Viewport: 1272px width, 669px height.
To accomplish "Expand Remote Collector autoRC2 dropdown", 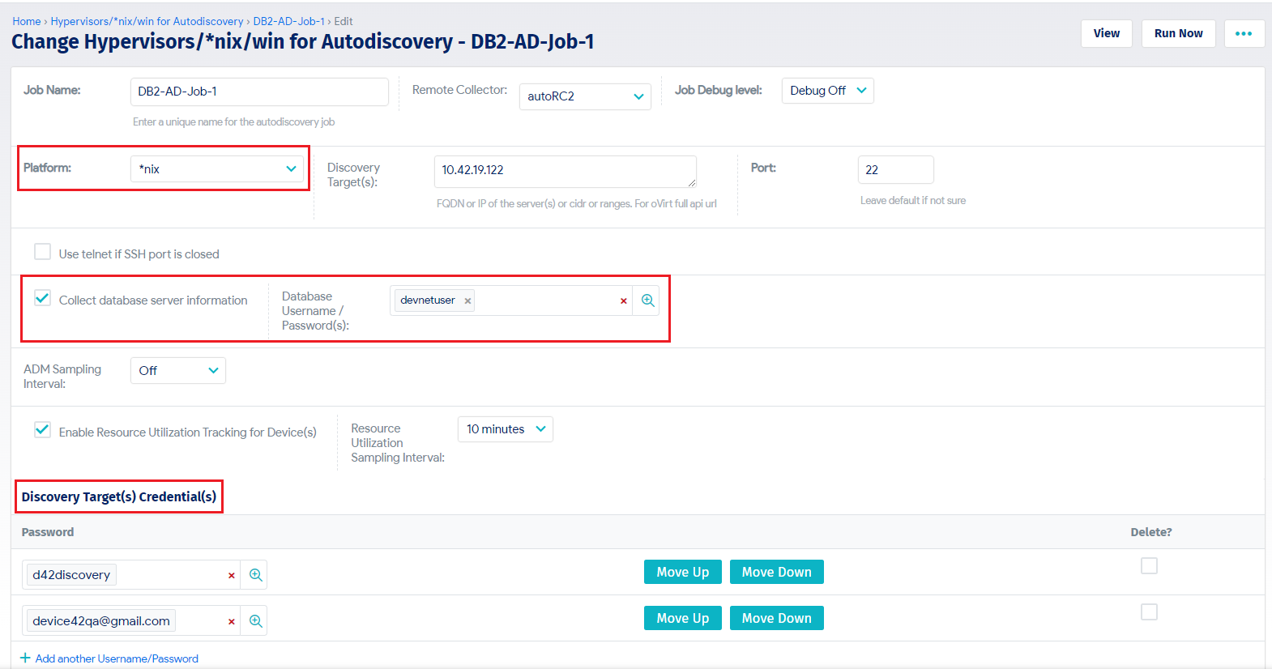I will [585, 96].
